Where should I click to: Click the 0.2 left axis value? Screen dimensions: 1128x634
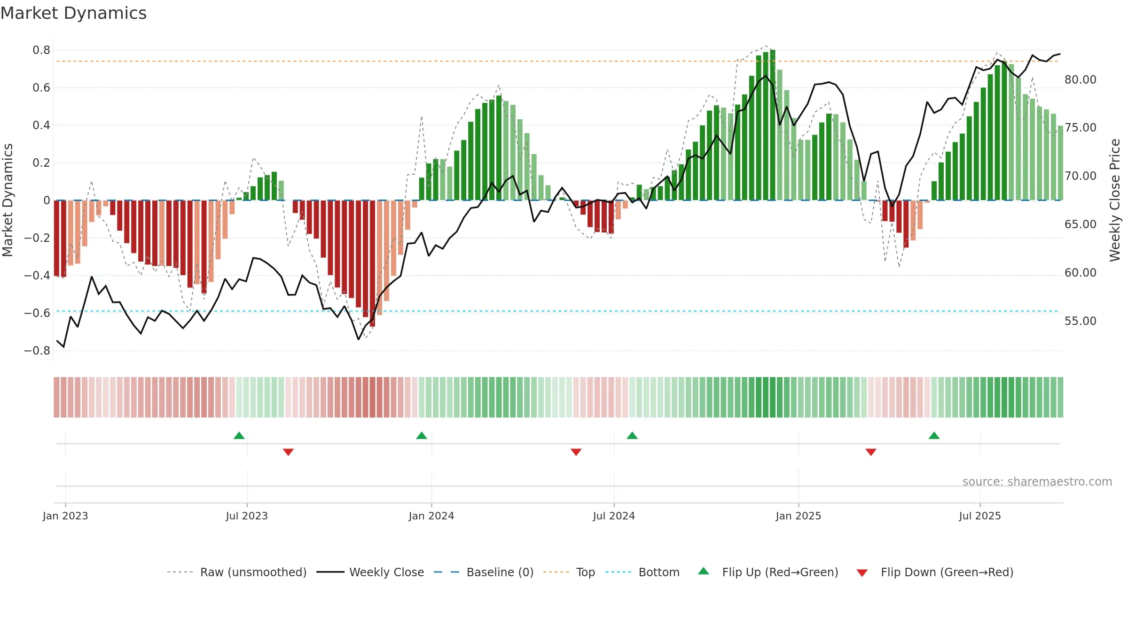pos(41,163)
